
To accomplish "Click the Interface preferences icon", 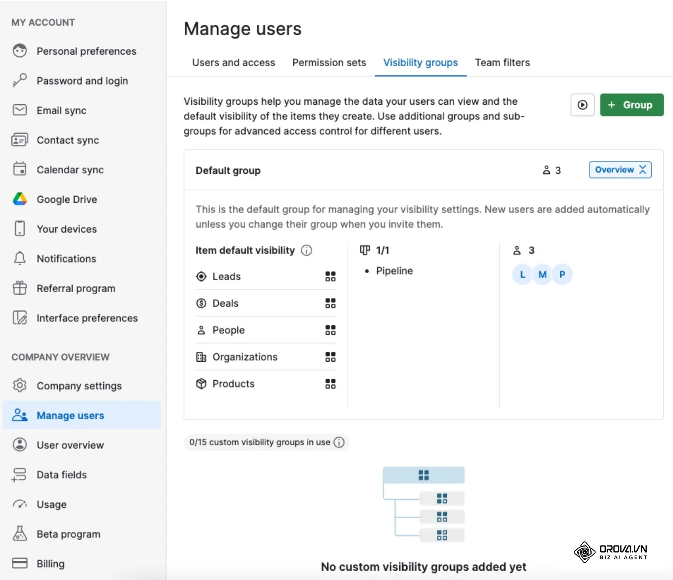I will click(19, 318).
